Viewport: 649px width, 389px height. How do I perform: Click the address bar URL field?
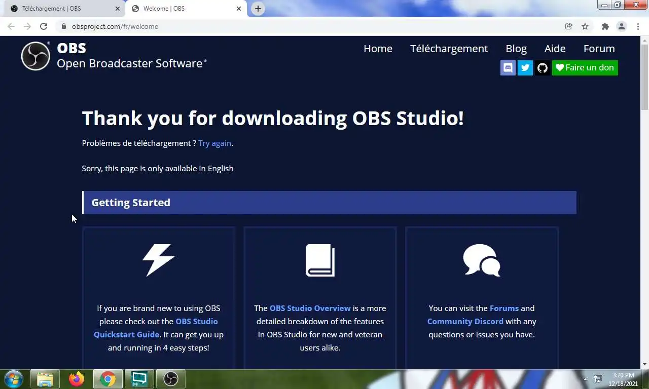click(x=309, y=26)
